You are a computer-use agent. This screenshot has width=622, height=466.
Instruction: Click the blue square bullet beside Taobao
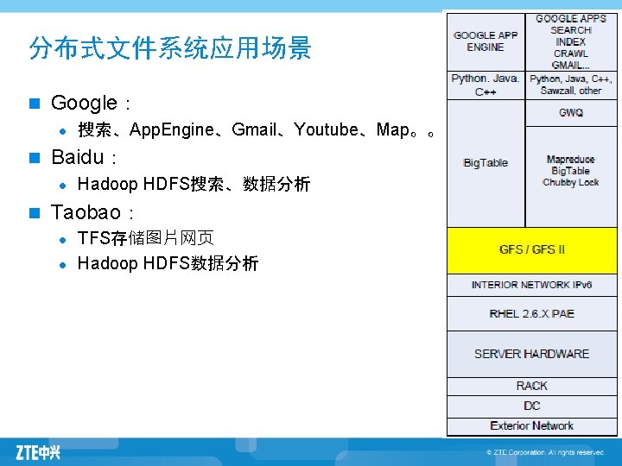[35, 213]
